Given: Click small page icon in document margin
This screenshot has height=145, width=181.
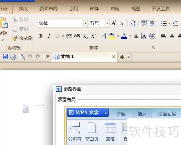Looking at the screenshot, I should click(25, 109).
